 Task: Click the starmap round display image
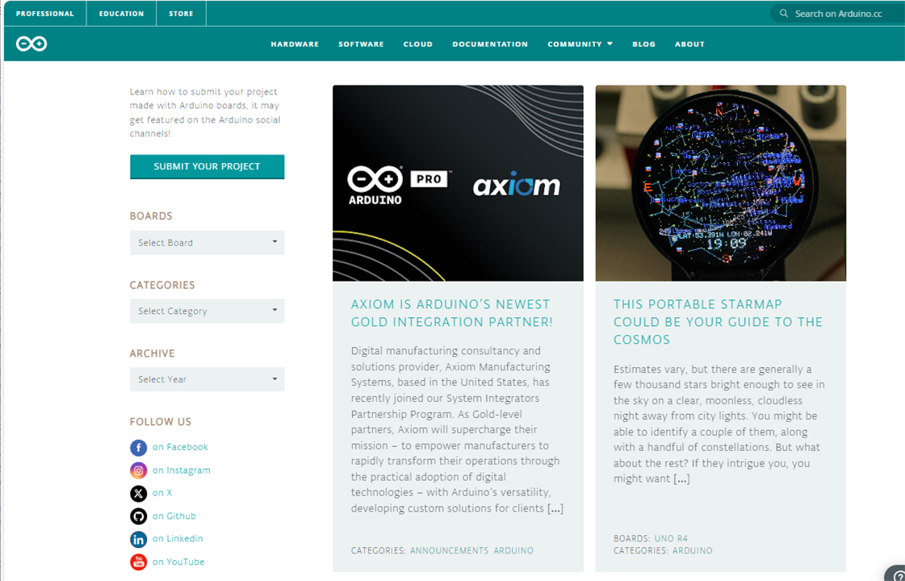coord(721,183)
